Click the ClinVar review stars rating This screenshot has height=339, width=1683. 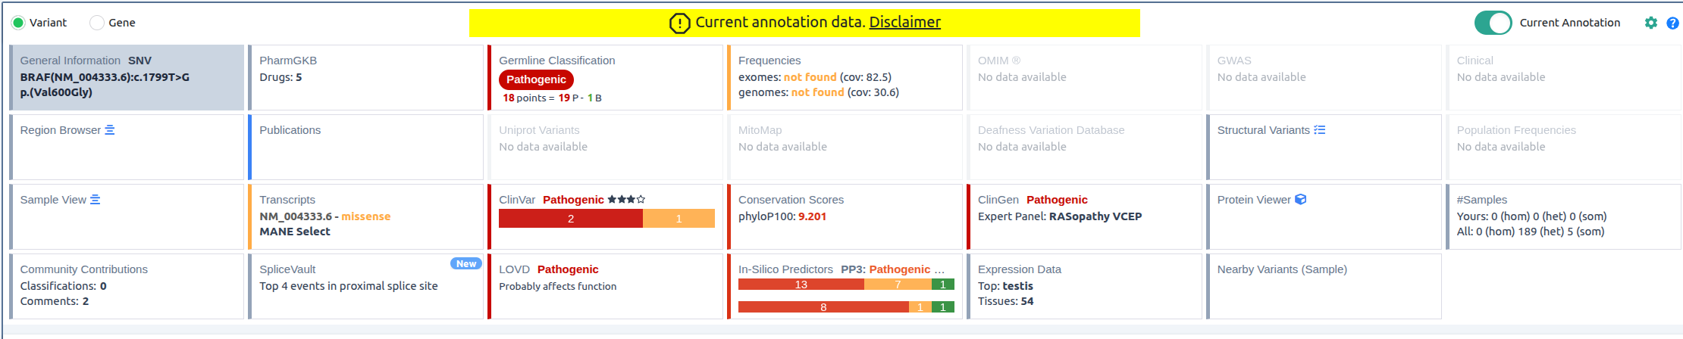click(626, 200)
